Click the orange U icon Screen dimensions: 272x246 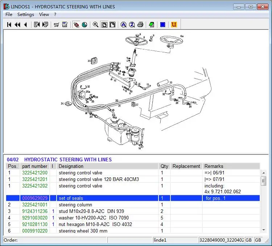[x=174, y=25]
